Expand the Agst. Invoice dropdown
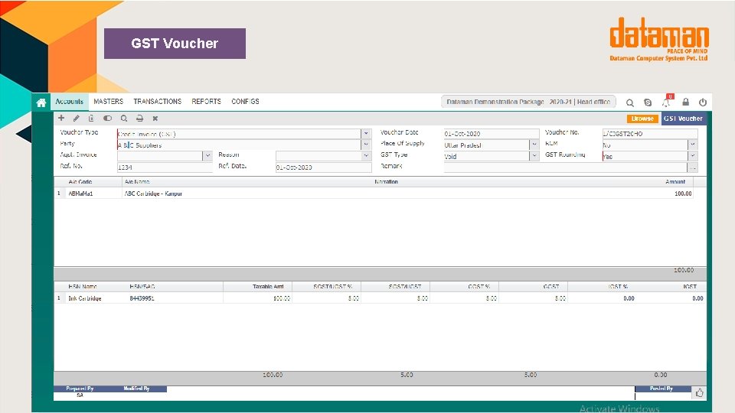 (207, 156)
